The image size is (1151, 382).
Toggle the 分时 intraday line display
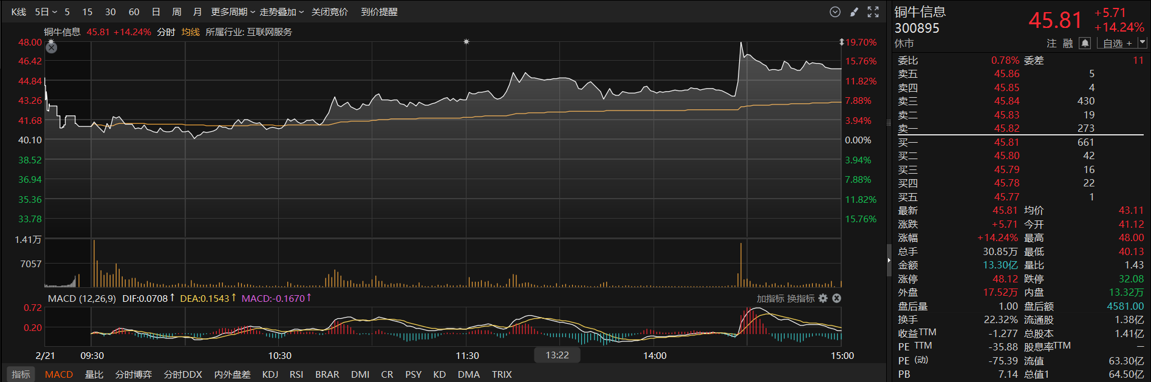[x=166, y=32]
